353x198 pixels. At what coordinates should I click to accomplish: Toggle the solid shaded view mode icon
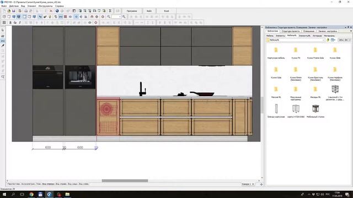click(19, 16)
